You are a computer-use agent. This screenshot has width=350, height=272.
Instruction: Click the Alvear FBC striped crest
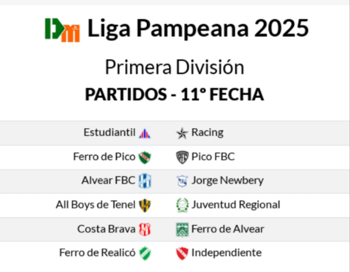(x=145, y=181)
